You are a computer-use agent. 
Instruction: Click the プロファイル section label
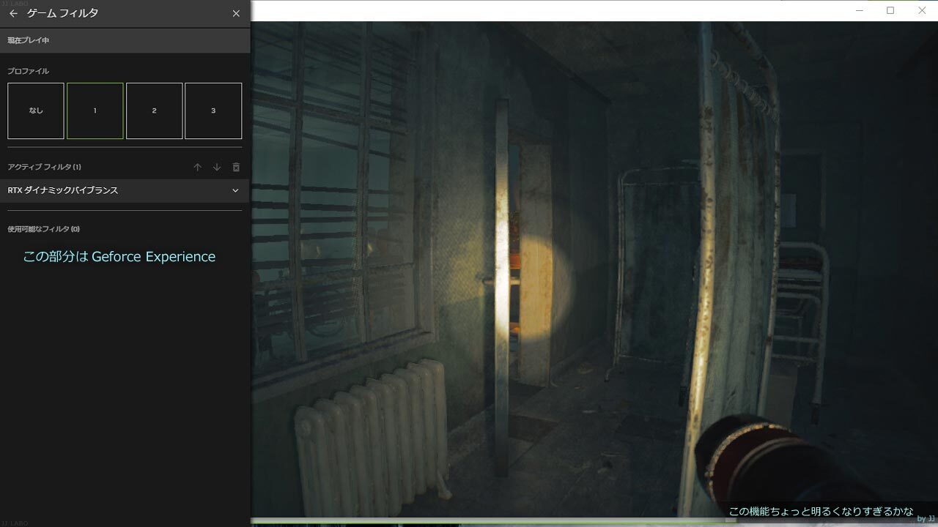(x=28, y=71)
